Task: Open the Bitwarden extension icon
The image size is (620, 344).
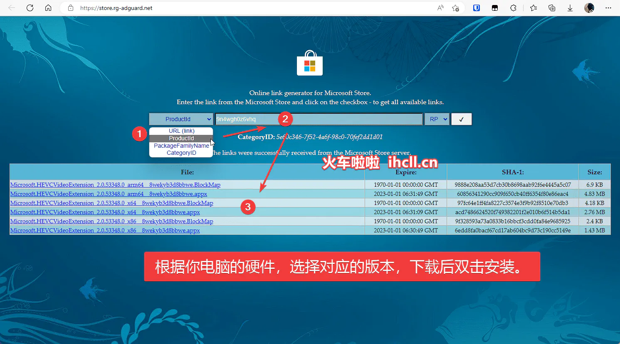Action: click(477, 7)
